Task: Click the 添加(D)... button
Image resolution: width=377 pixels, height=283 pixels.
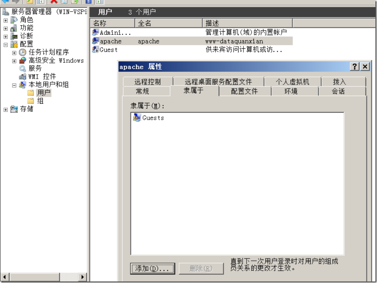Action: (x=153, y=268)
